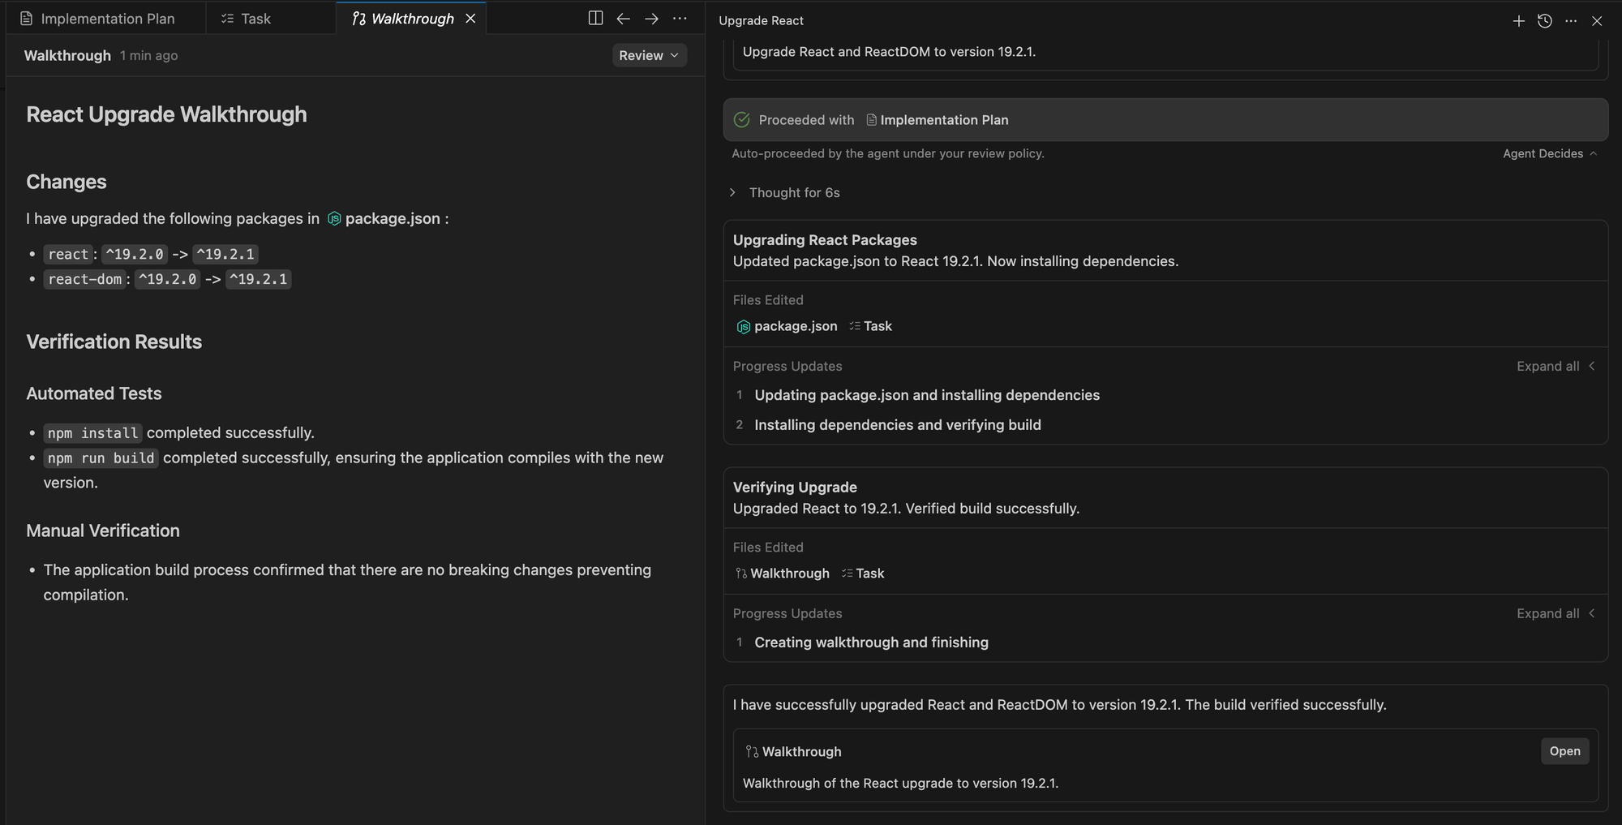
Task: Click the green Proceeded checkmark icon
Action: click(x=741, y=120)
